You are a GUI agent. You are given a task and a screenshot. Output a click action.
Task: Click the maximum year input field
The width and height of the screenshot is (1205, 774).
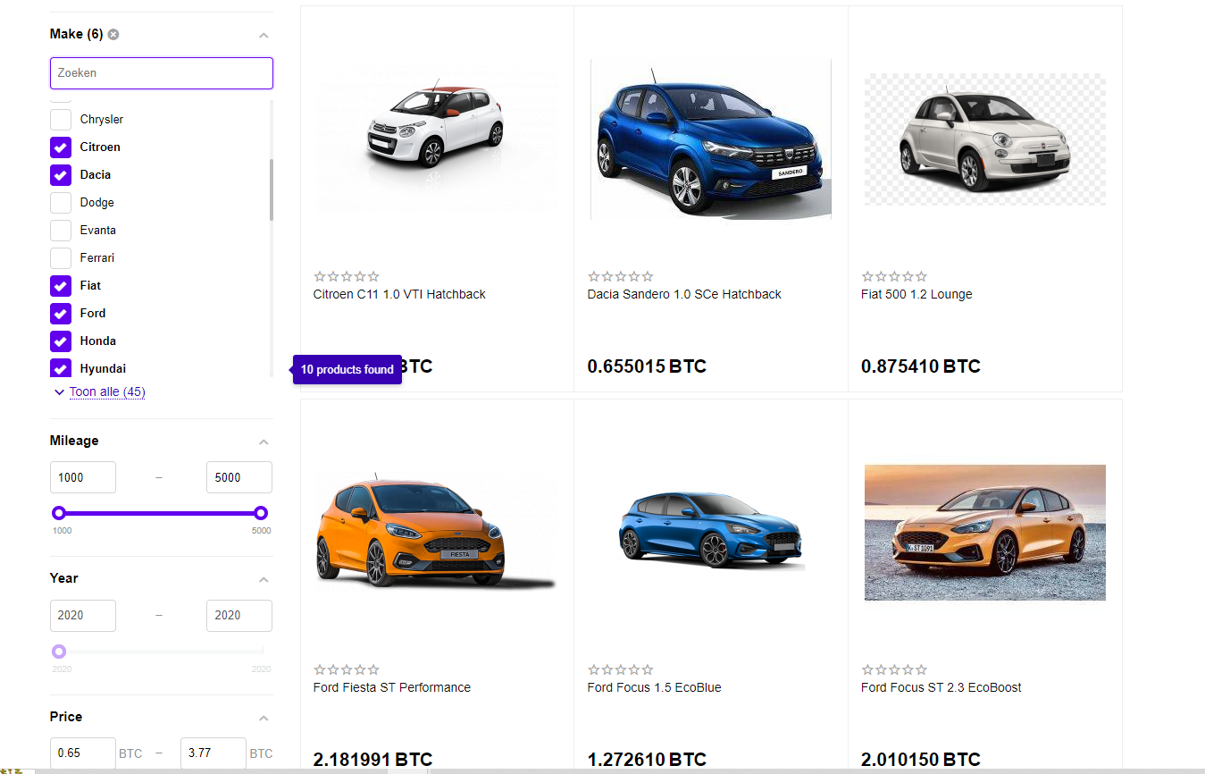[x=239, y=615]
